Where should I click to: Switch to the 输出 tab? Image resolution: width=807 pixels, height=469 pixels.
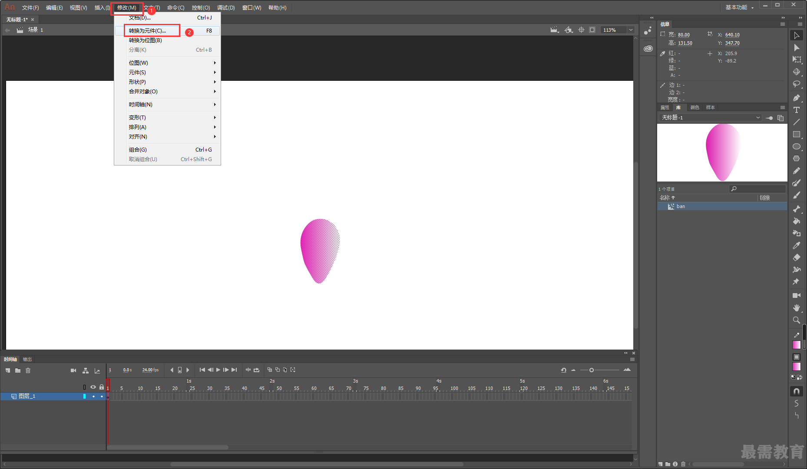27,359
